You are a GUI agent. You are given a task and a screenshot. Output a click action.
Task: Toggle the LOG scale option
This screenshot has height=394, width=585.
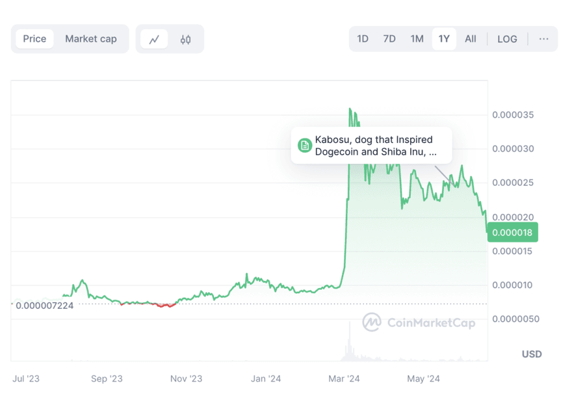(x=507, y=39)
